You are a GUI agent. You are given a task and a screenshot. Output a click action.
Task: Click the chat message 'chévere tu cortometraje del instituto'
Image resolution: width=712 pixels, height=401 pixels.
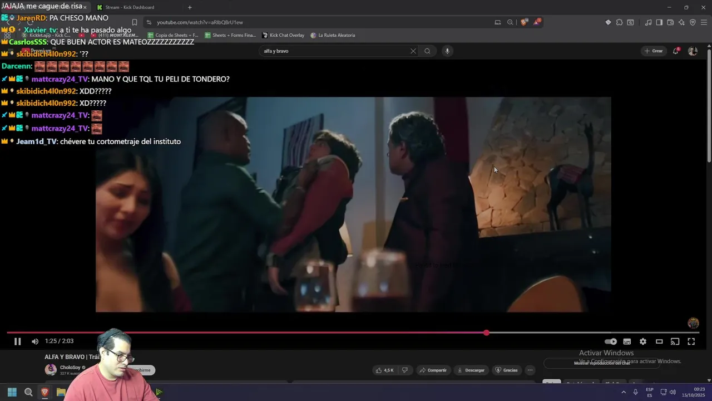click(x=120, y=141)
